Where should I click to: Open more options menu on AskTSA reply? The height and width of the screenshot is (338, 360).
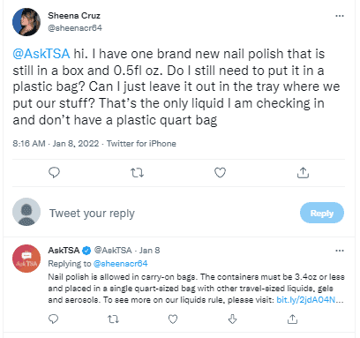340,251
